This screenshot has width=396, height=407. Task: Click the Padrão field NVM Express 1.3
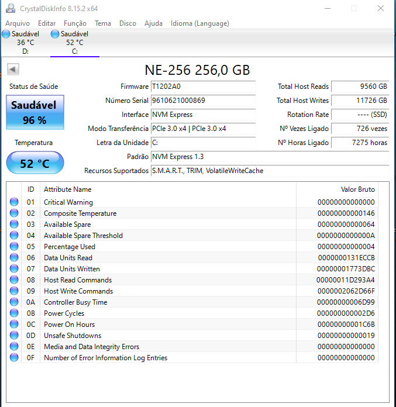pyautogui.click(x=270, y=157)
